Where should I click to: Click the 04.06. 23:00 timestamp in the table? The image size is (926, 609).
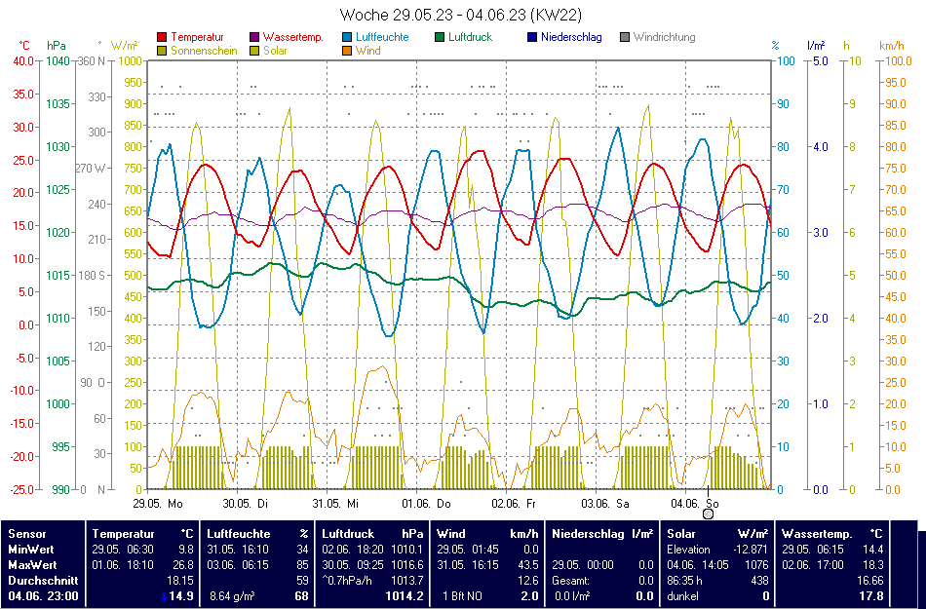43,596
